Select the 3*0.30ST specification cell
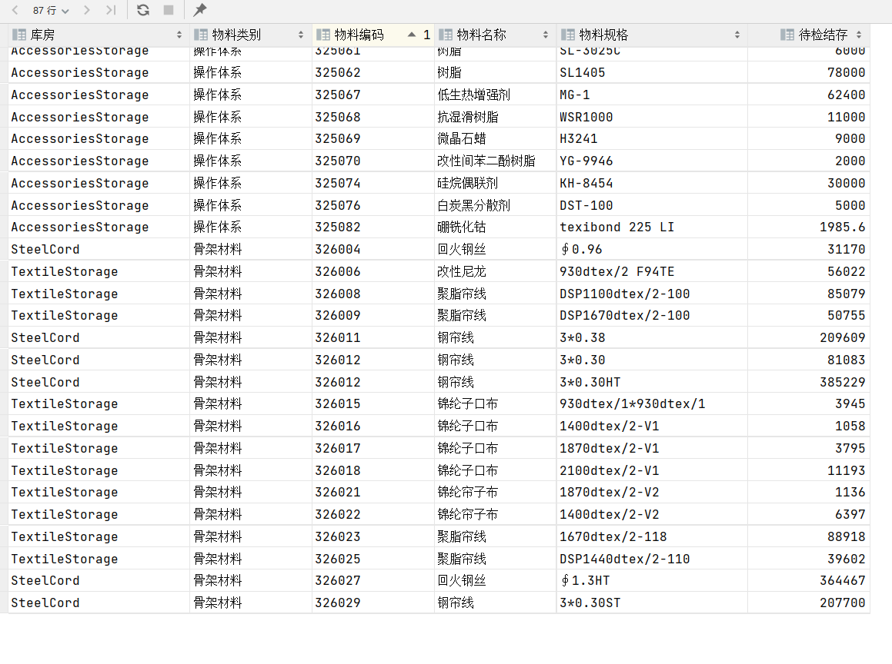Screen dimensions: 892x664 pos(652,603)
